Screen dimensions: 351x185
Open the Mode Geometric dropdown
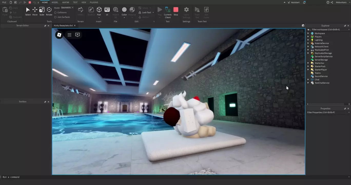click(67, 8)
